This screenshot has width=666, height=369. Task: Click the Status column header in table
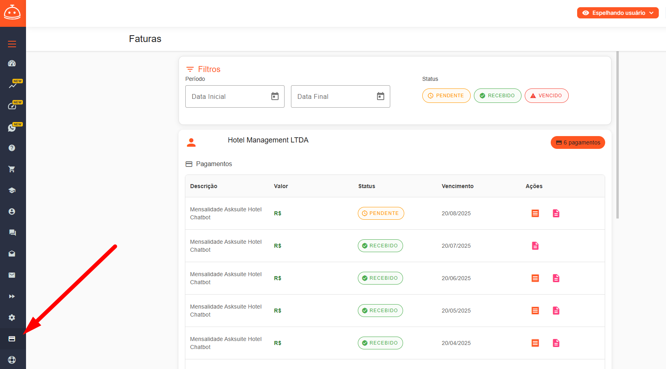[x=367, y=186]
